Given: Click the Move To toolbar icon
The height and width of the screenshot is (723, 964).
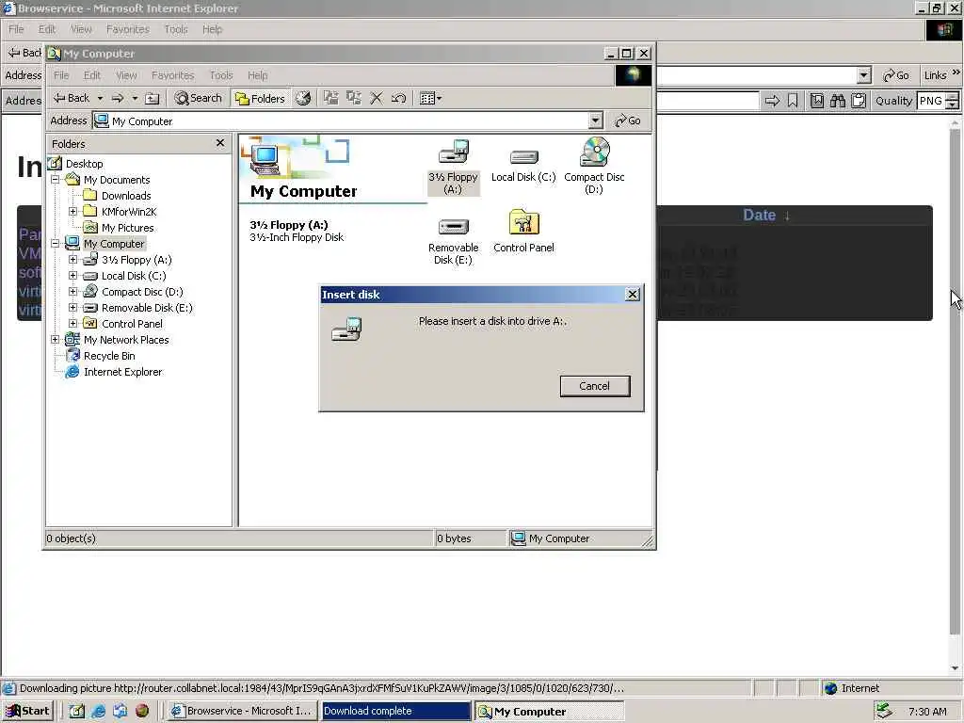Looking at the screenshot, I should click(331, 98).
